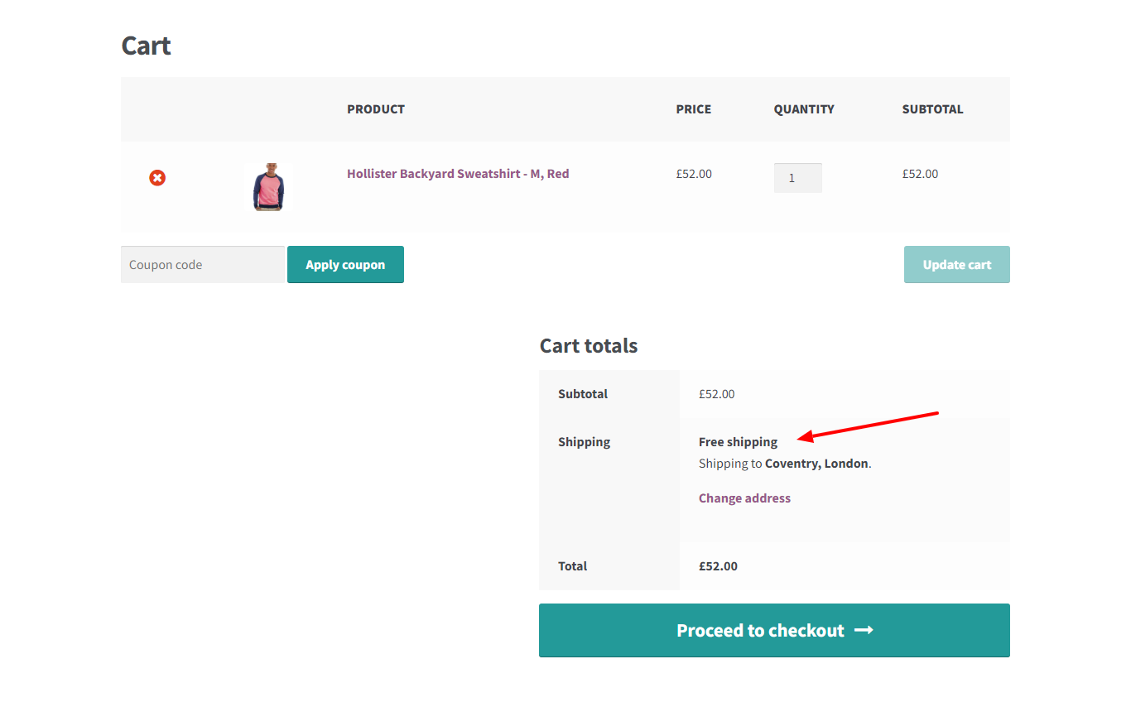Click the Cart totals heading

tap(588, 345)
